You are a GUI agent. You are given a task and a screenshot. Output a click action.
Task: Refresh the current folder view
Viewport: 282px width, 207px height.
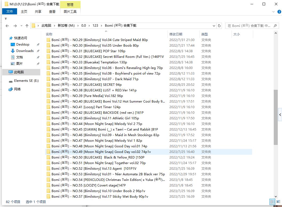point(219,26)
